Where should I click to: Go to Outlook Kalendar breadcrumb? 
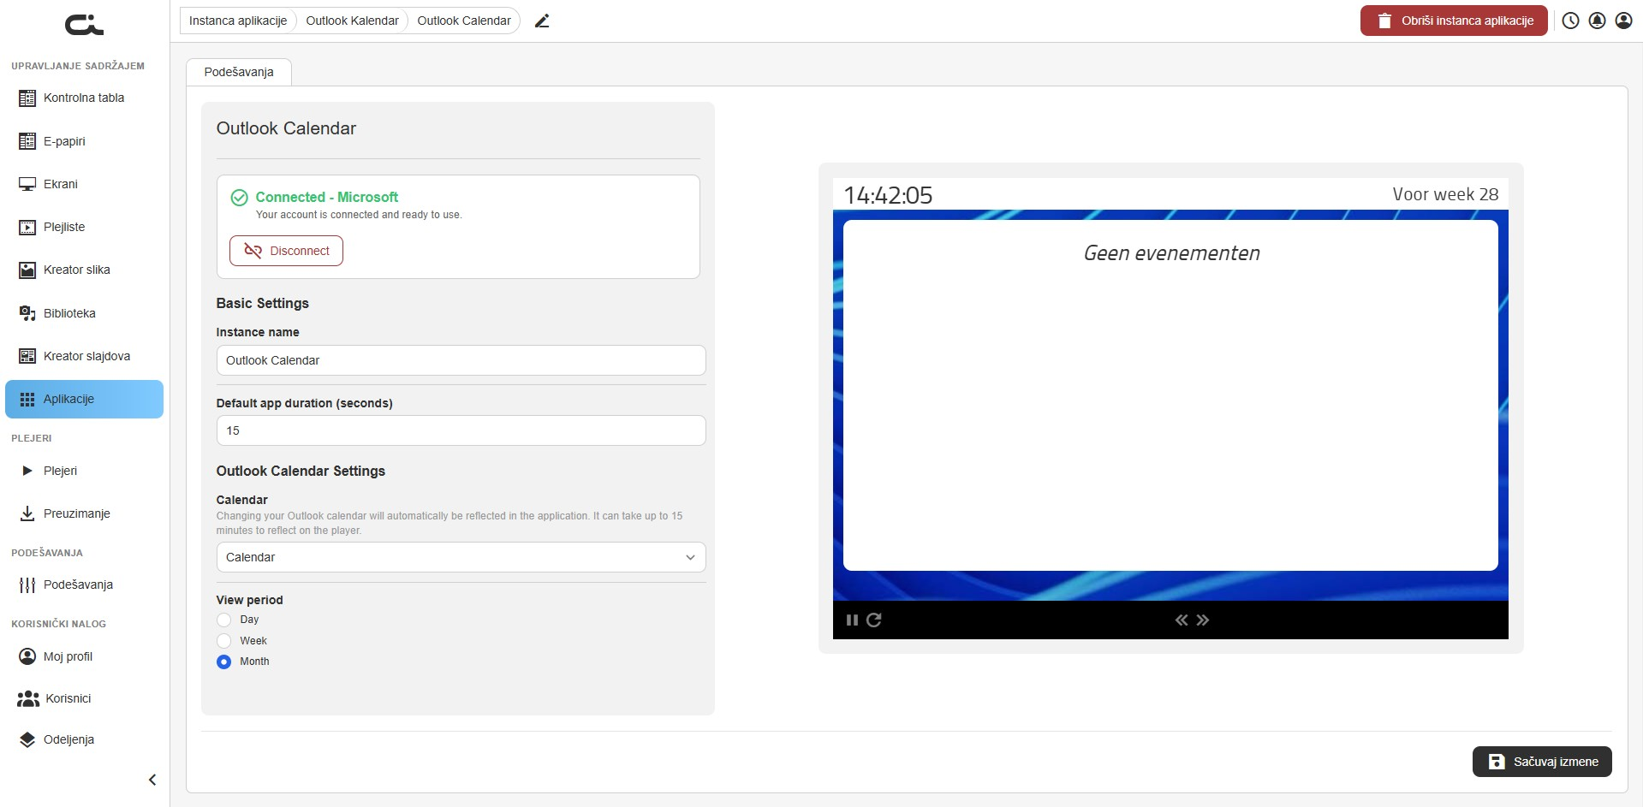(x=352, y=21)
